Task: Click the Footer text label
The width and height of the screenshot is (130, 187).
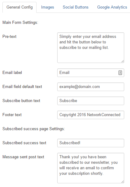Action: click(12, 115)
